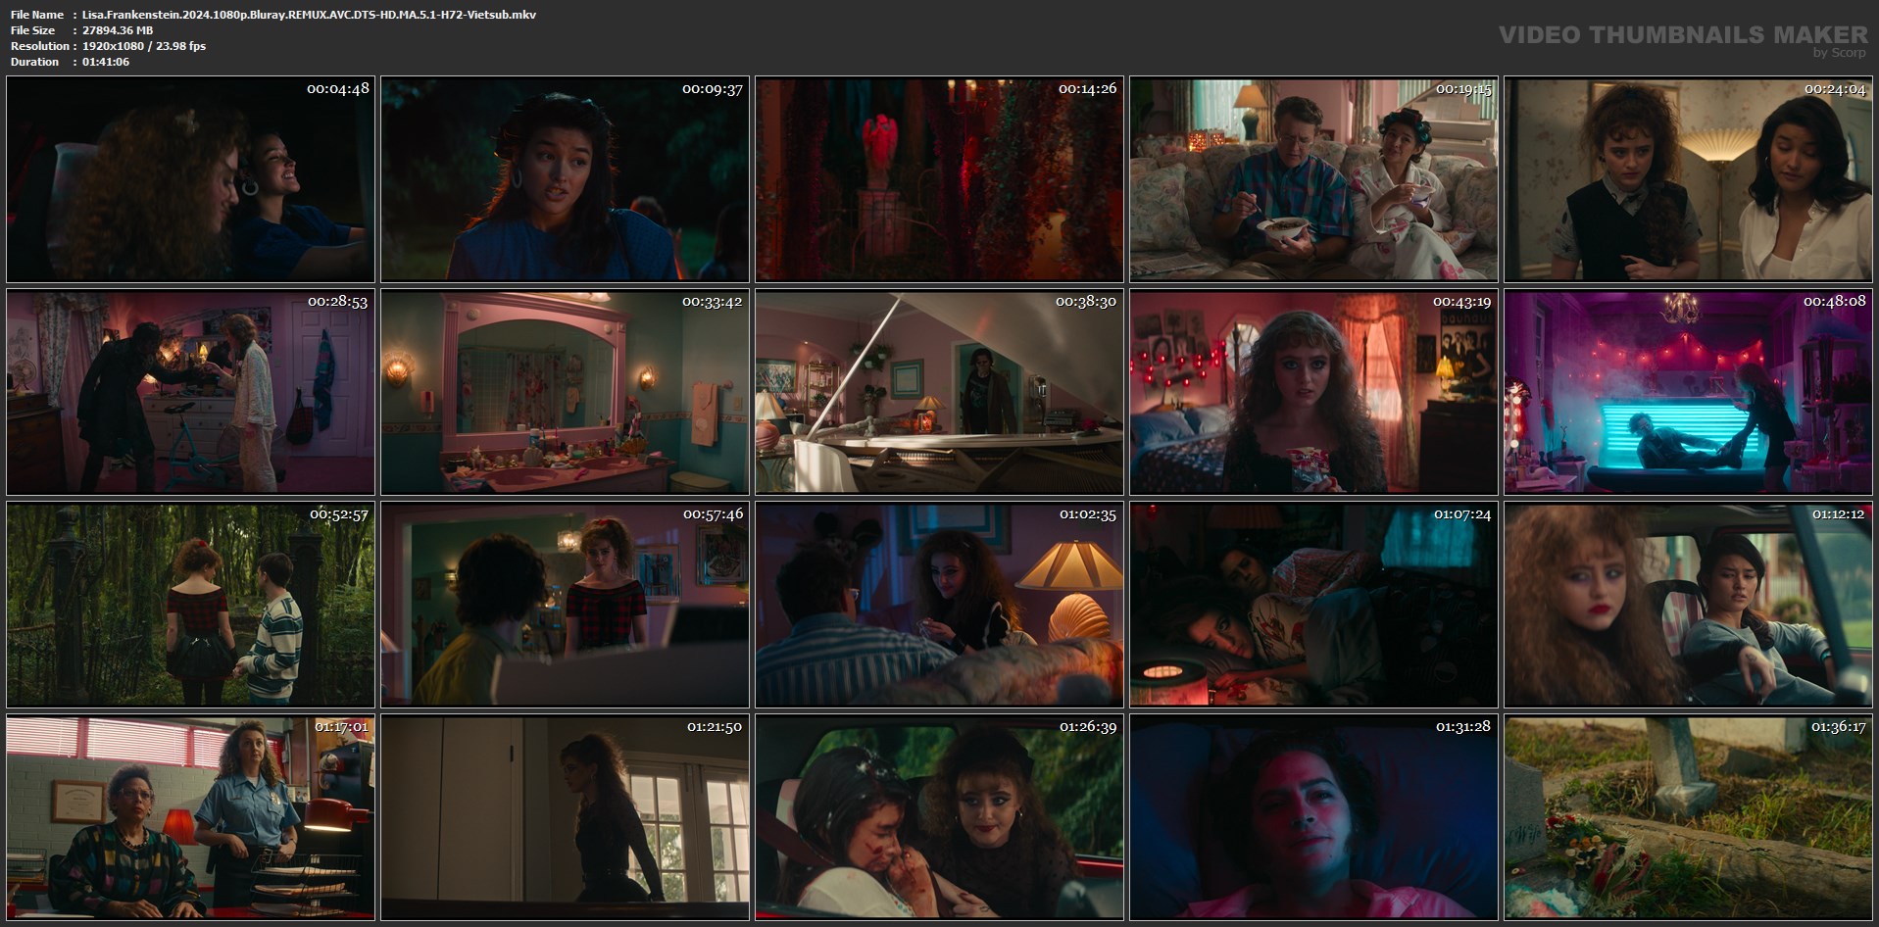Click the 'File Name' label
This screenshot has width=1879, height=927.
tap(37, 15)
